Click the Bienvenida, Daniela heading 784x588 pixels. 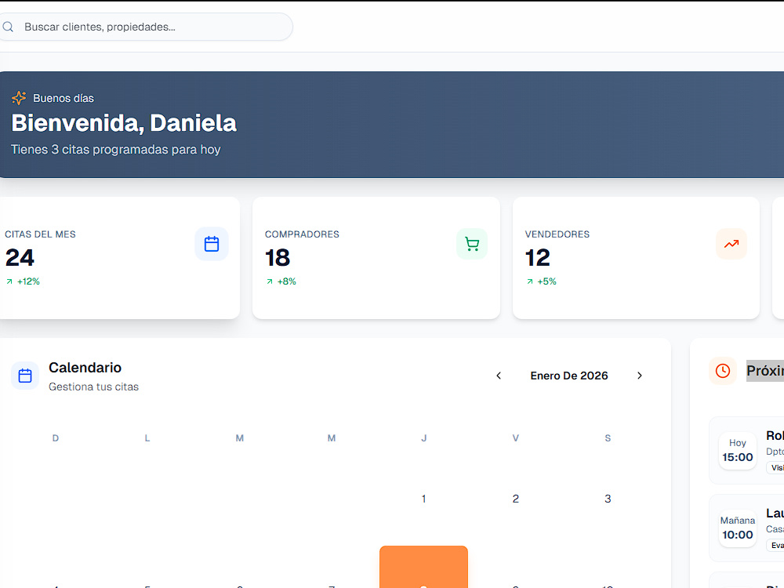(x=124, y=123)
